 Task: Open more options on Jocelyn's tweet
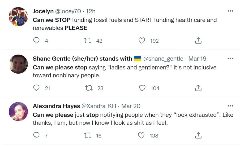point(230,11)
